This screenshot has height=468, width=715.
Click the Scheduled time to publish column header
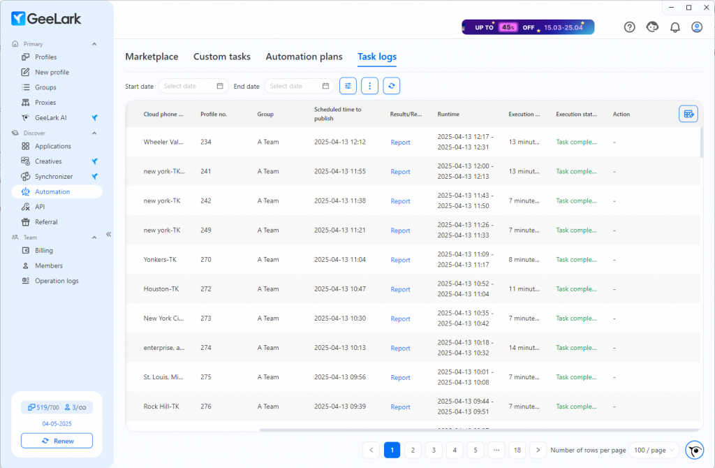point(338,114)
